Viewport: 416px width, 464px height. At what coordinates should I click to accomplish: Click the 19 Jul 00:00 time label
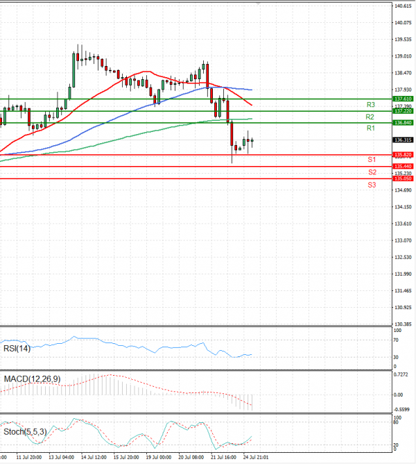tap(159, 457)
